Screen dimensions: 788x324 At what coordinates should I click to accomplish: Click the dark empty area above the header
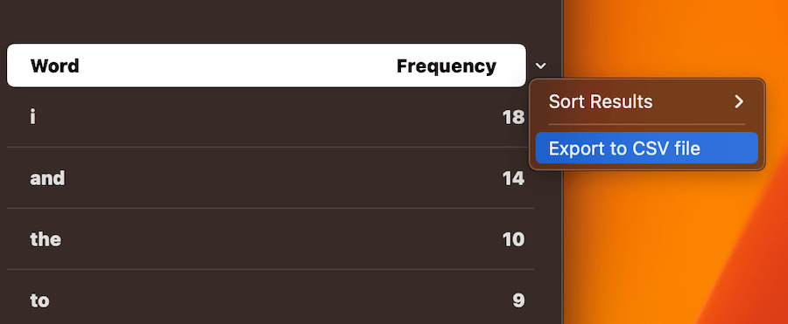pyautogui.click(x=280, y=20)
